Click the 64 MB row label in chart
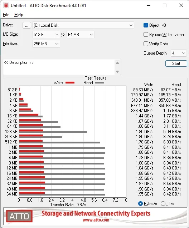189x228 pixels. (x=12, y=194)
